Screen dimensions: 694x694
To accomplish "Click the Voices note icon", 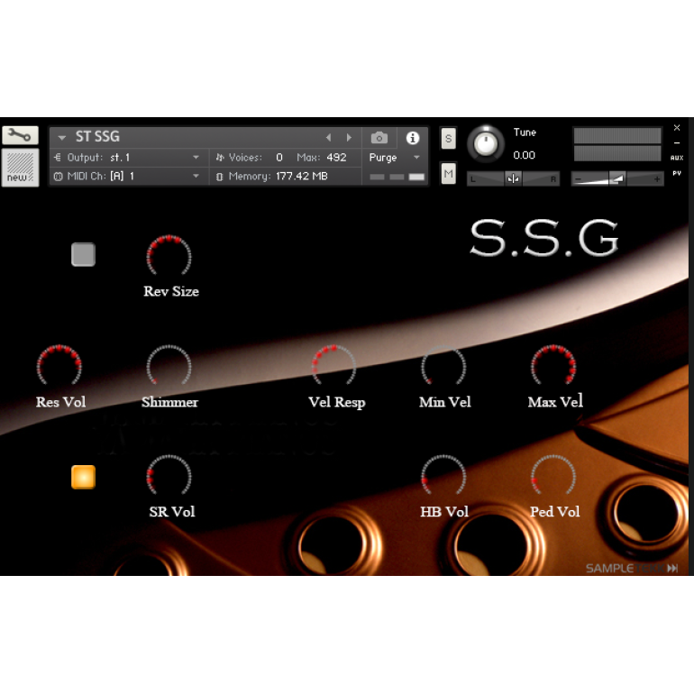I will pos(220,157).
